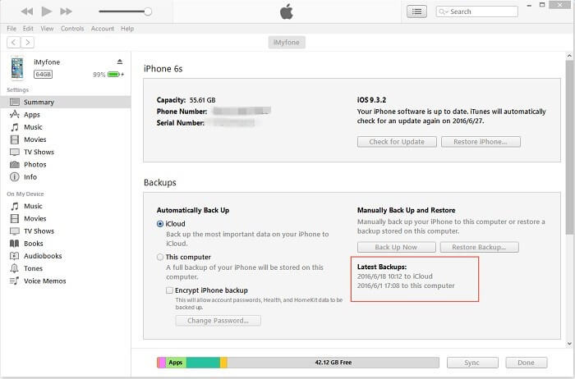Click the yellow storage bar segment
Viewport: 575px width, 379px height.
pyautogui.click(x=223, y=363)
